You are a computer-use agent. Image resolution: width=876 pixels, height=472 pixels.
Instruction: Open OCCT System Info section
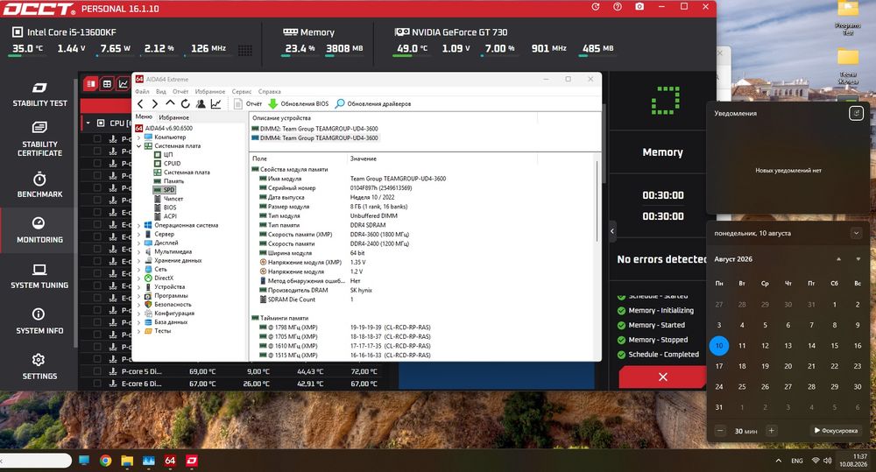pyautogui.click(x=39, y=321)
